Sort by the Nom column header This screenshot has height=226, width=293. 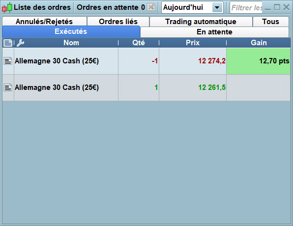click(71, 43)
